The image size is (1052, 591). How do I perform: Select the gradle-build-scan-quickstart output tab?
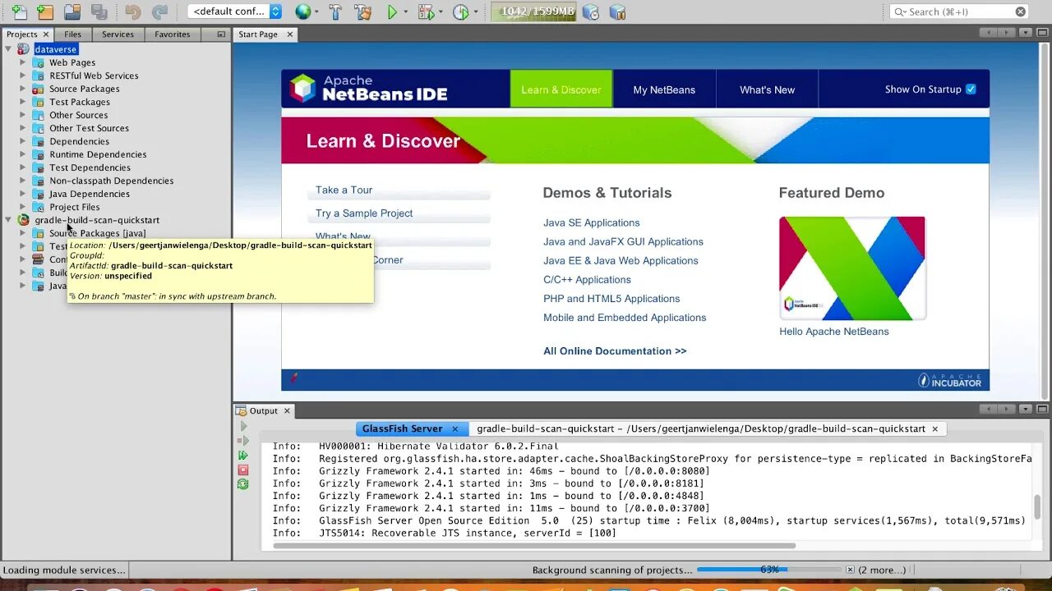pyautogui.click(x=708, y=428)
